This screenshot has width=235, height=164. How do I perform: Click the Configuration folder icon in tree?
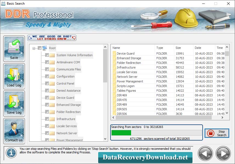pyautogui.click(x=52, y=76)
